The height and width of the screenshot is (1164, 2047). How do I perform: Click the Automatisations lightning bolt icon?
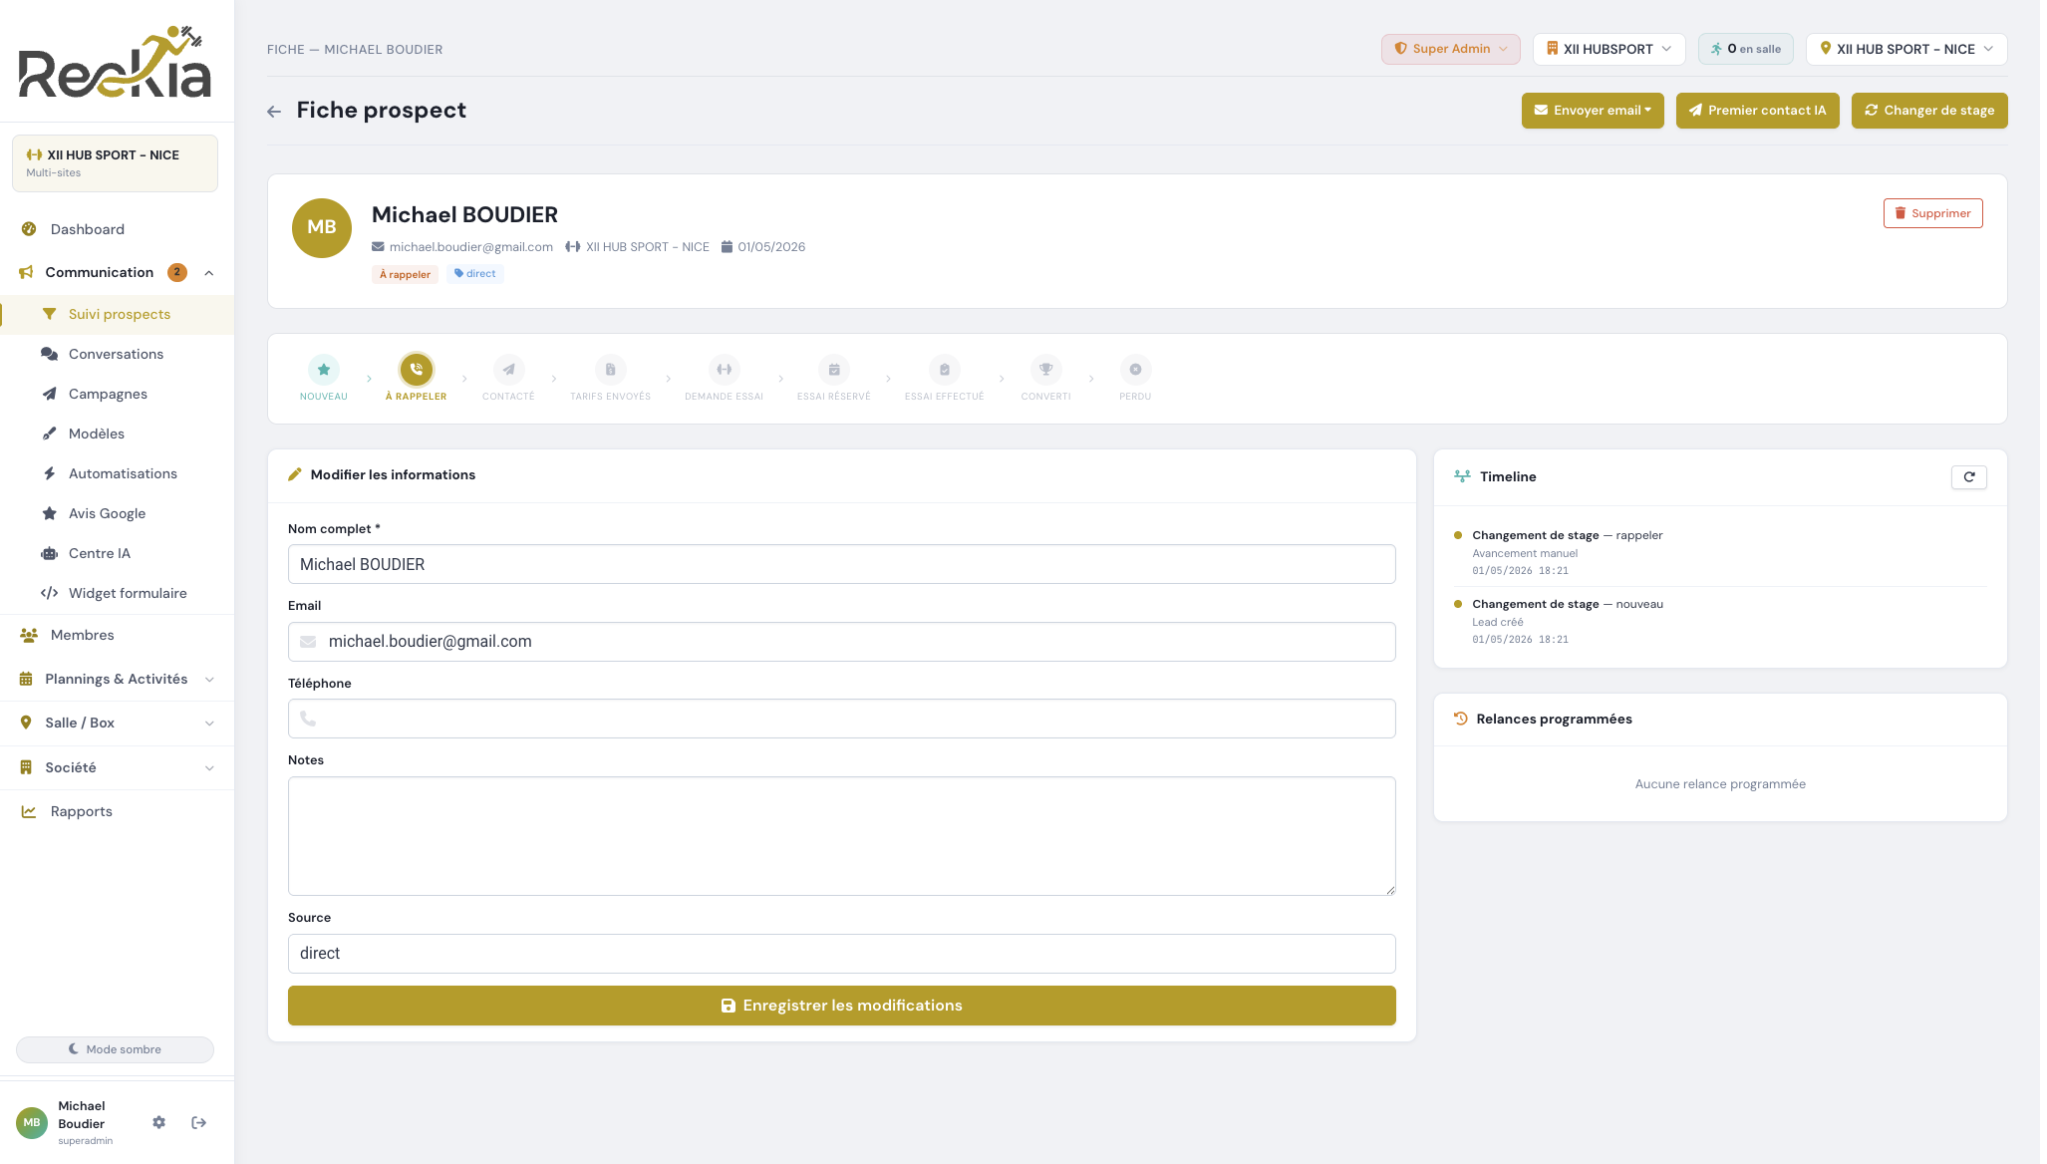pyautogui.click(x=49, y=473)
